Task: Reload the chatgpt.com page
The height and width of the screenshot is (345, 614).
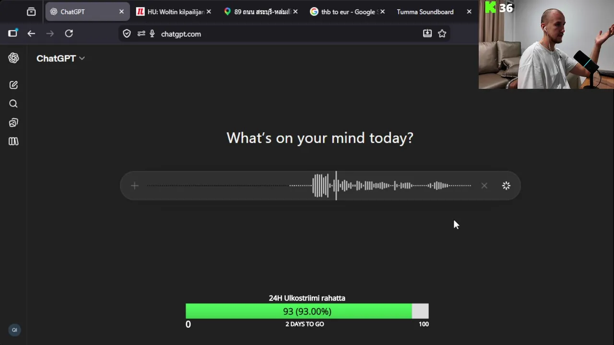Action: pyautogui.click(x=69, y=33)
